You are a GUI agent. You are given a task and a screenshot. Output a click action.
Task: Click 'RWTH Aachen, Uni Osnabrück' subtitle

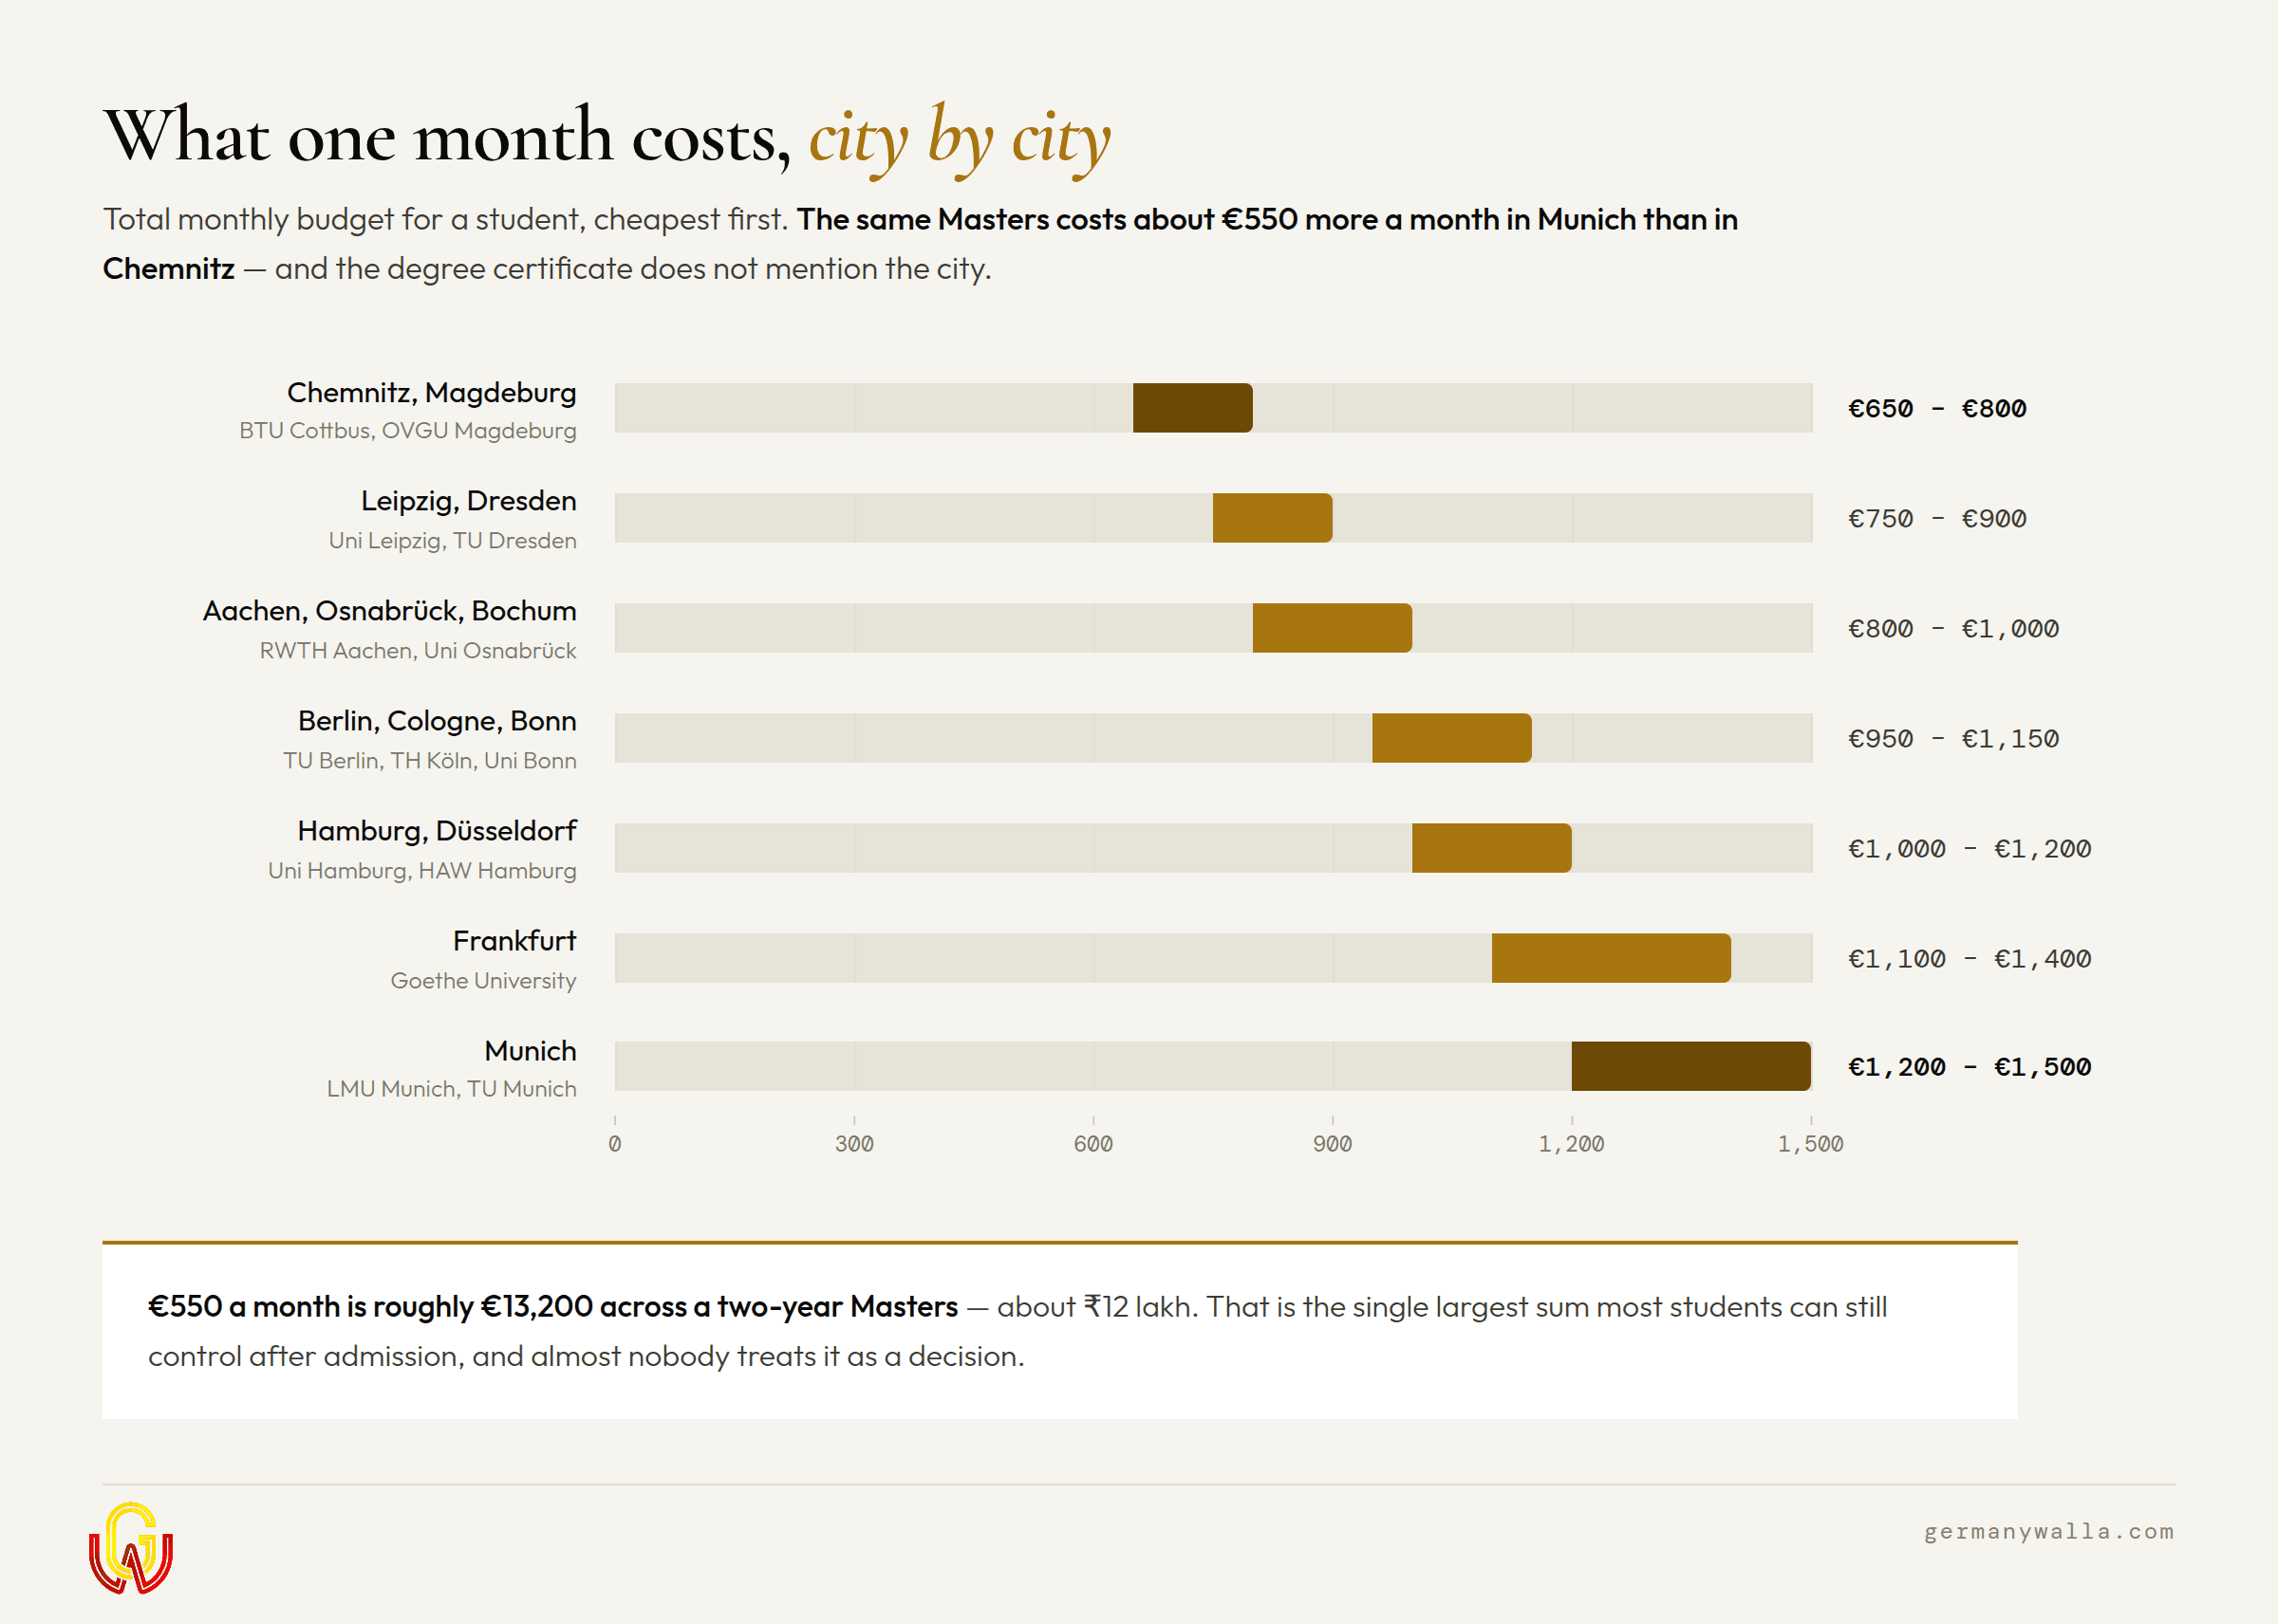click(x=419, y=651)
